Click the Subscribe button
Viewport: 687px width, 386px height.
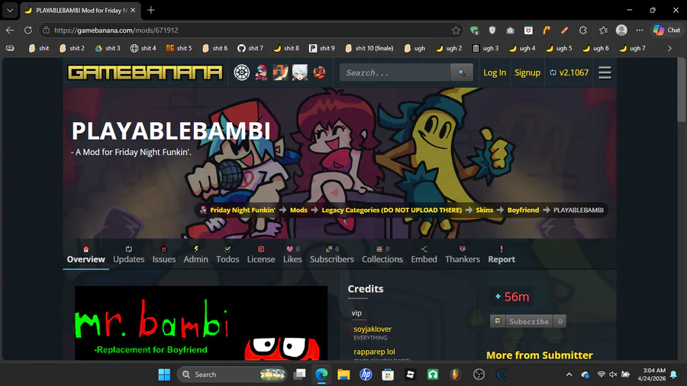[528, 322]
